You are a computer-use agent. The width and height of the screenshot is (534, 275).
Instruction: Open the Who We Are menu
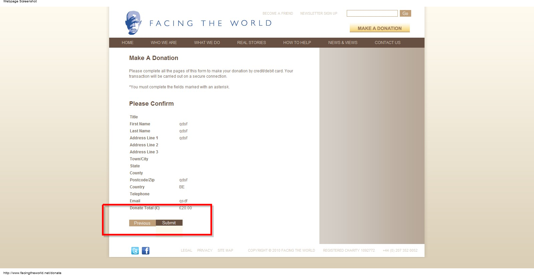pos(164,43)
